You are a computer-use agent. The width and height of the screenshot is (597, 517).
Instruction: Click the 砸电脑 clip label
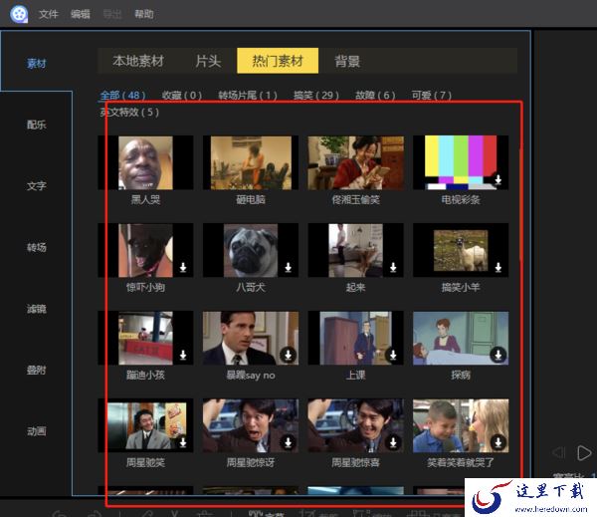tap(251, 199)
